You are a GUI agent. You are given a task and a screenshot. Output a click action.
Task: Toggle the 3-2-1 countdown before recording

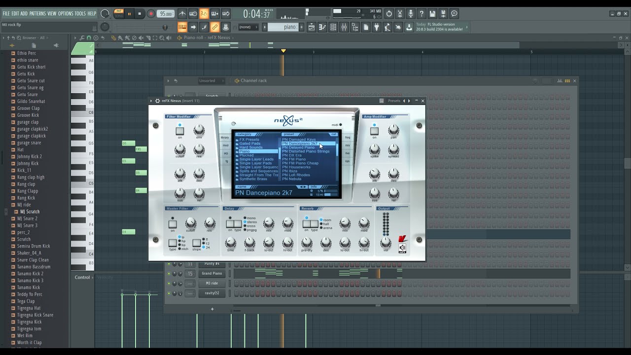pyautogui.click(x=204, y=14)
